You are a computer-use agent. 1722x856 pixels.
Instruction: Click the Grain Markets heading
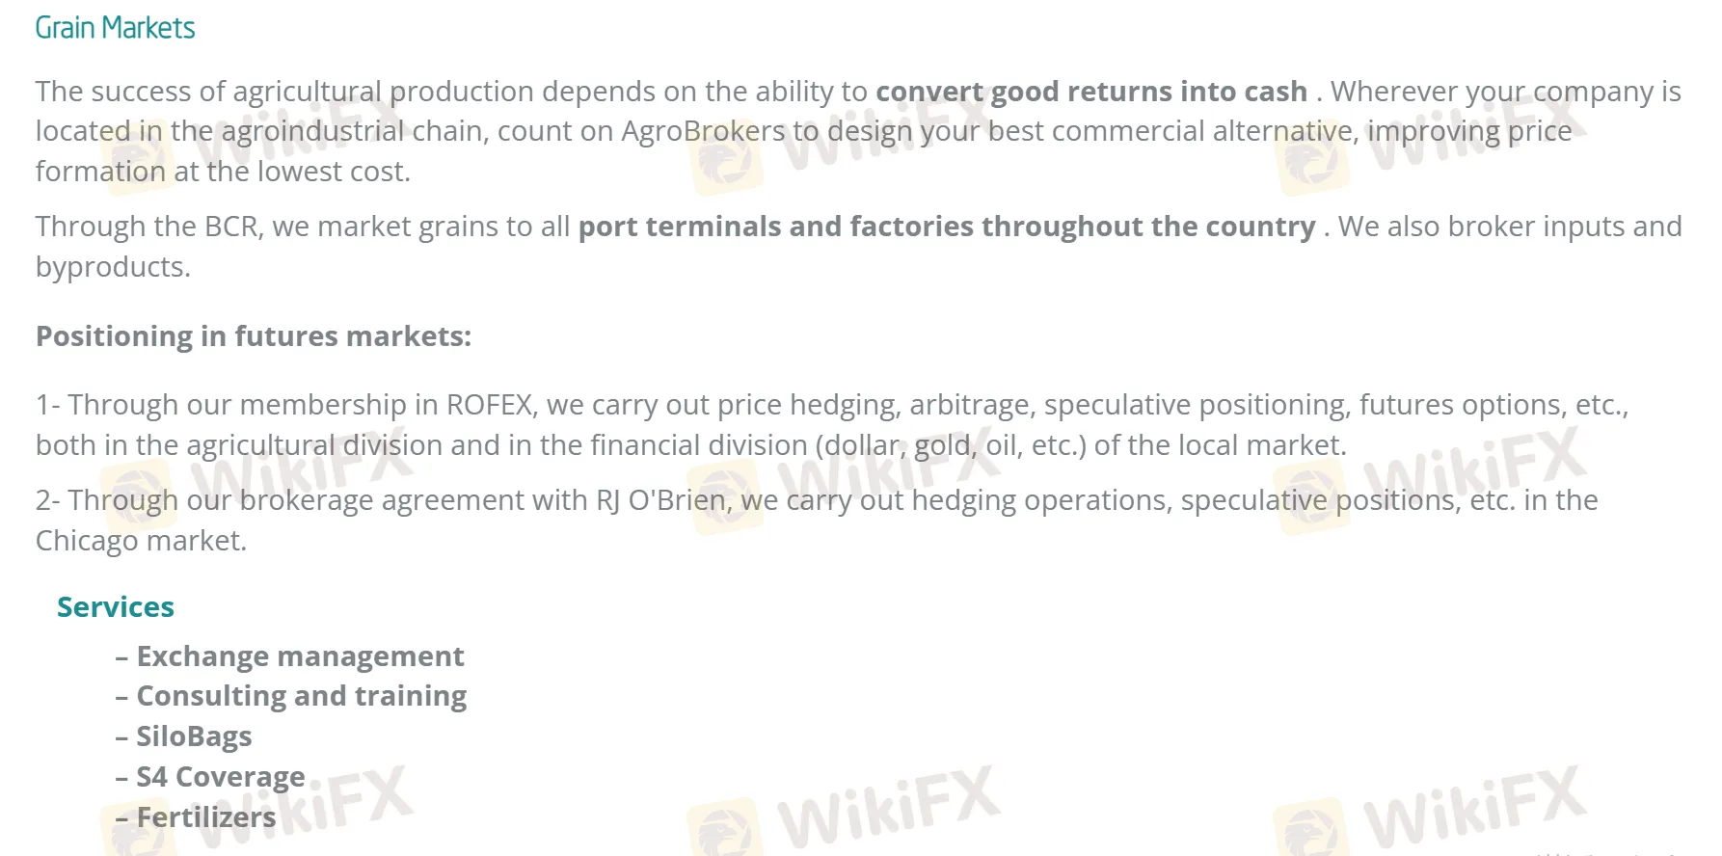(x=115, y=28)
